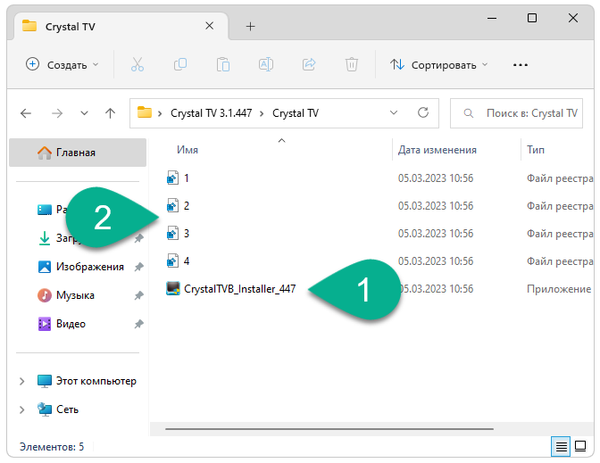Expand the Сеть tree node
This screenshot has height=463, width=600.
pos(22,409)
